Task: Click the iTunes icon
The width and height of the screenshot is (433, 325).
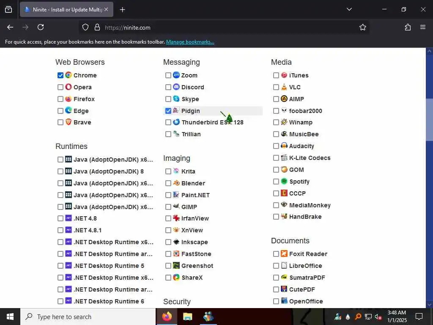Action: pyautogui.click(x=284, y=75)
